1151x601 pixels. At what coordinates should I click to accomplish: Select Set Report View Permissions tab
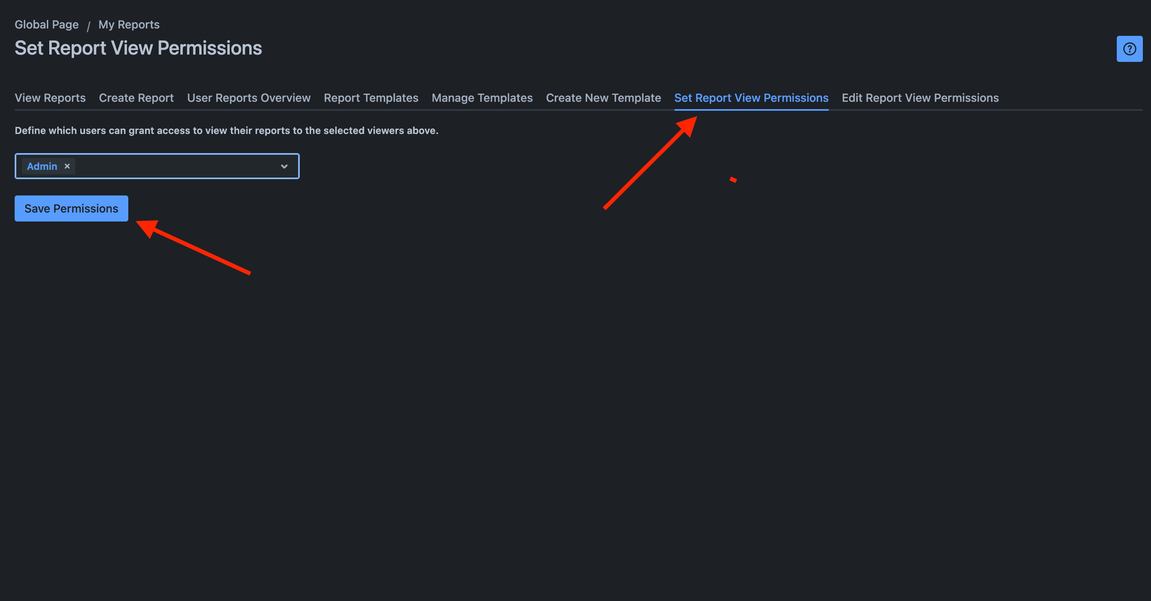[x=751, y=98]
